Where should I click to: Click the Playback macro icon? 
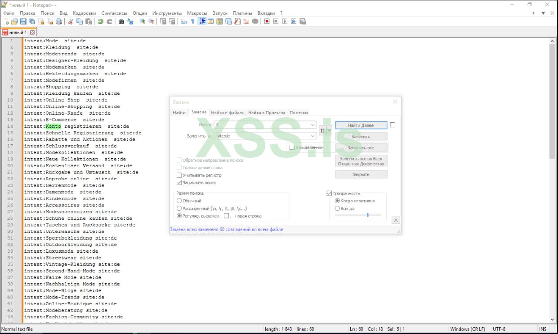(285, 21)
